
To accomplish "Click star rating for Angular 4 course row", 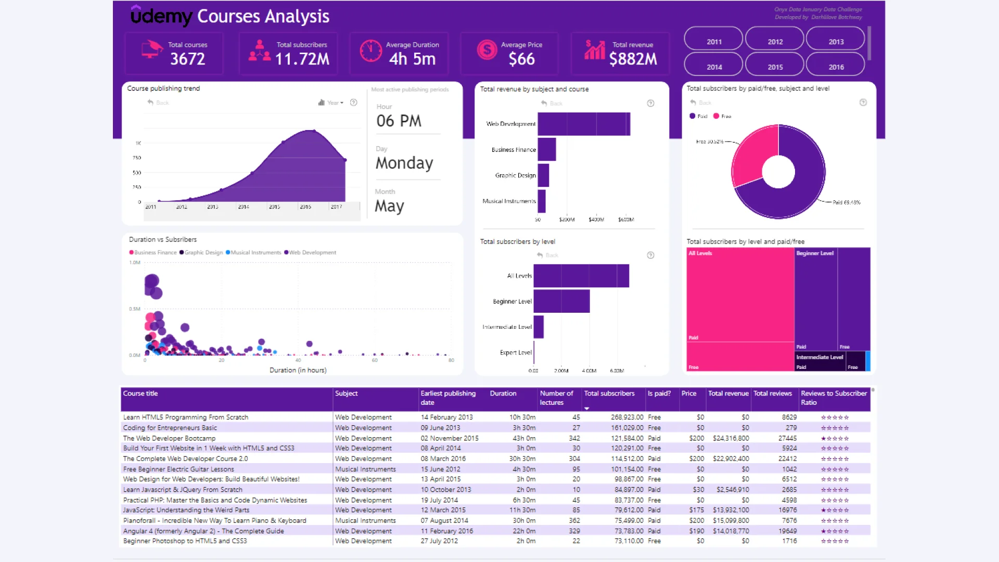I will (x=835, y=531).
